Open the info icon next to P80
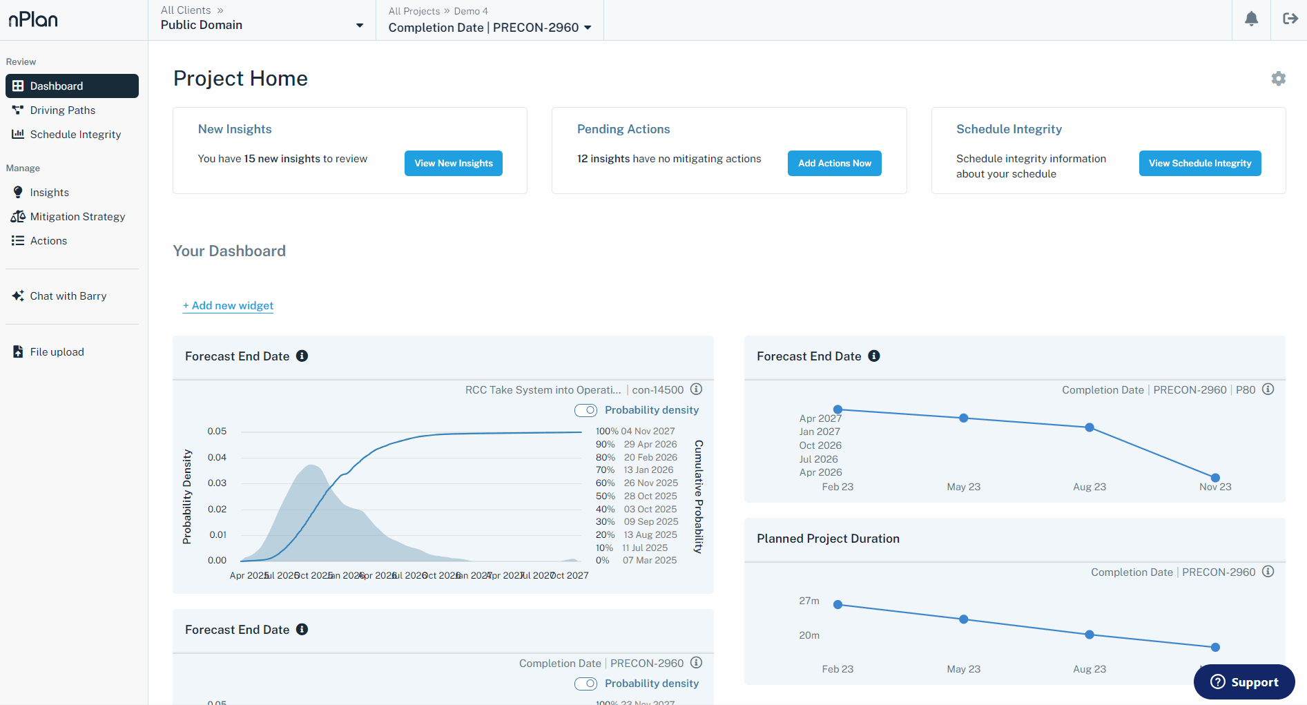The image size is (1307, 705). point(1268,389)
